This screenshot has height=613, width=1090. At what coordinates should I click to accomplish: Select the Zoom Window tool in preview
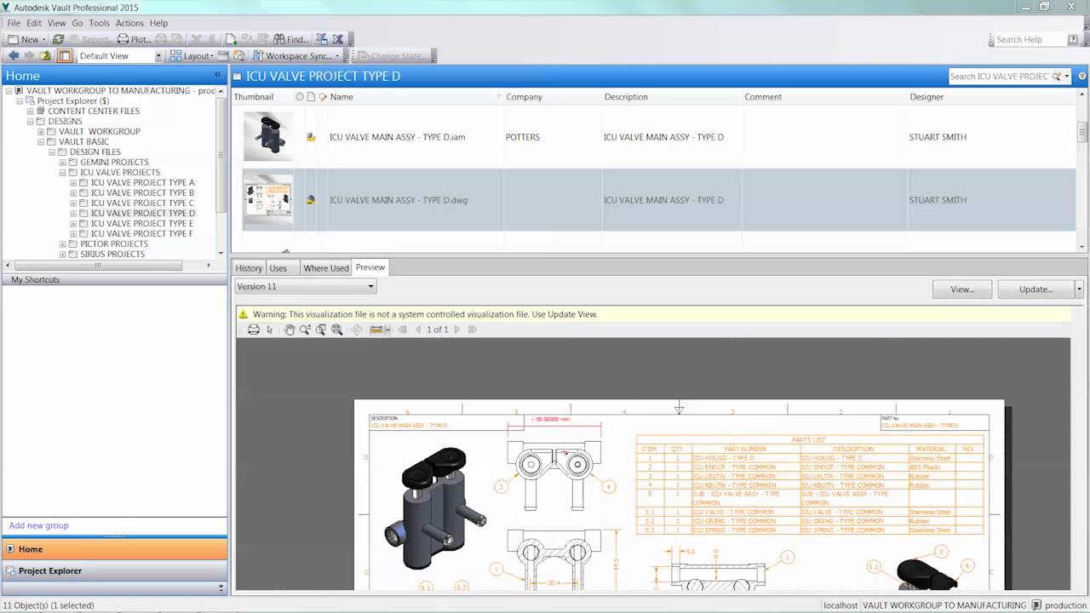(321, 329)
